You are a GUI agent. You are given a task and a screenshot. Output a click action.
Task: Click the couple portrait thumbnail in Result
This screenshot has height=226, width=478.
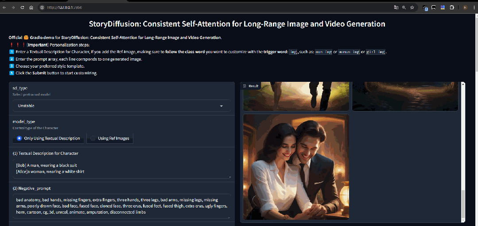[x=296, y=166]
